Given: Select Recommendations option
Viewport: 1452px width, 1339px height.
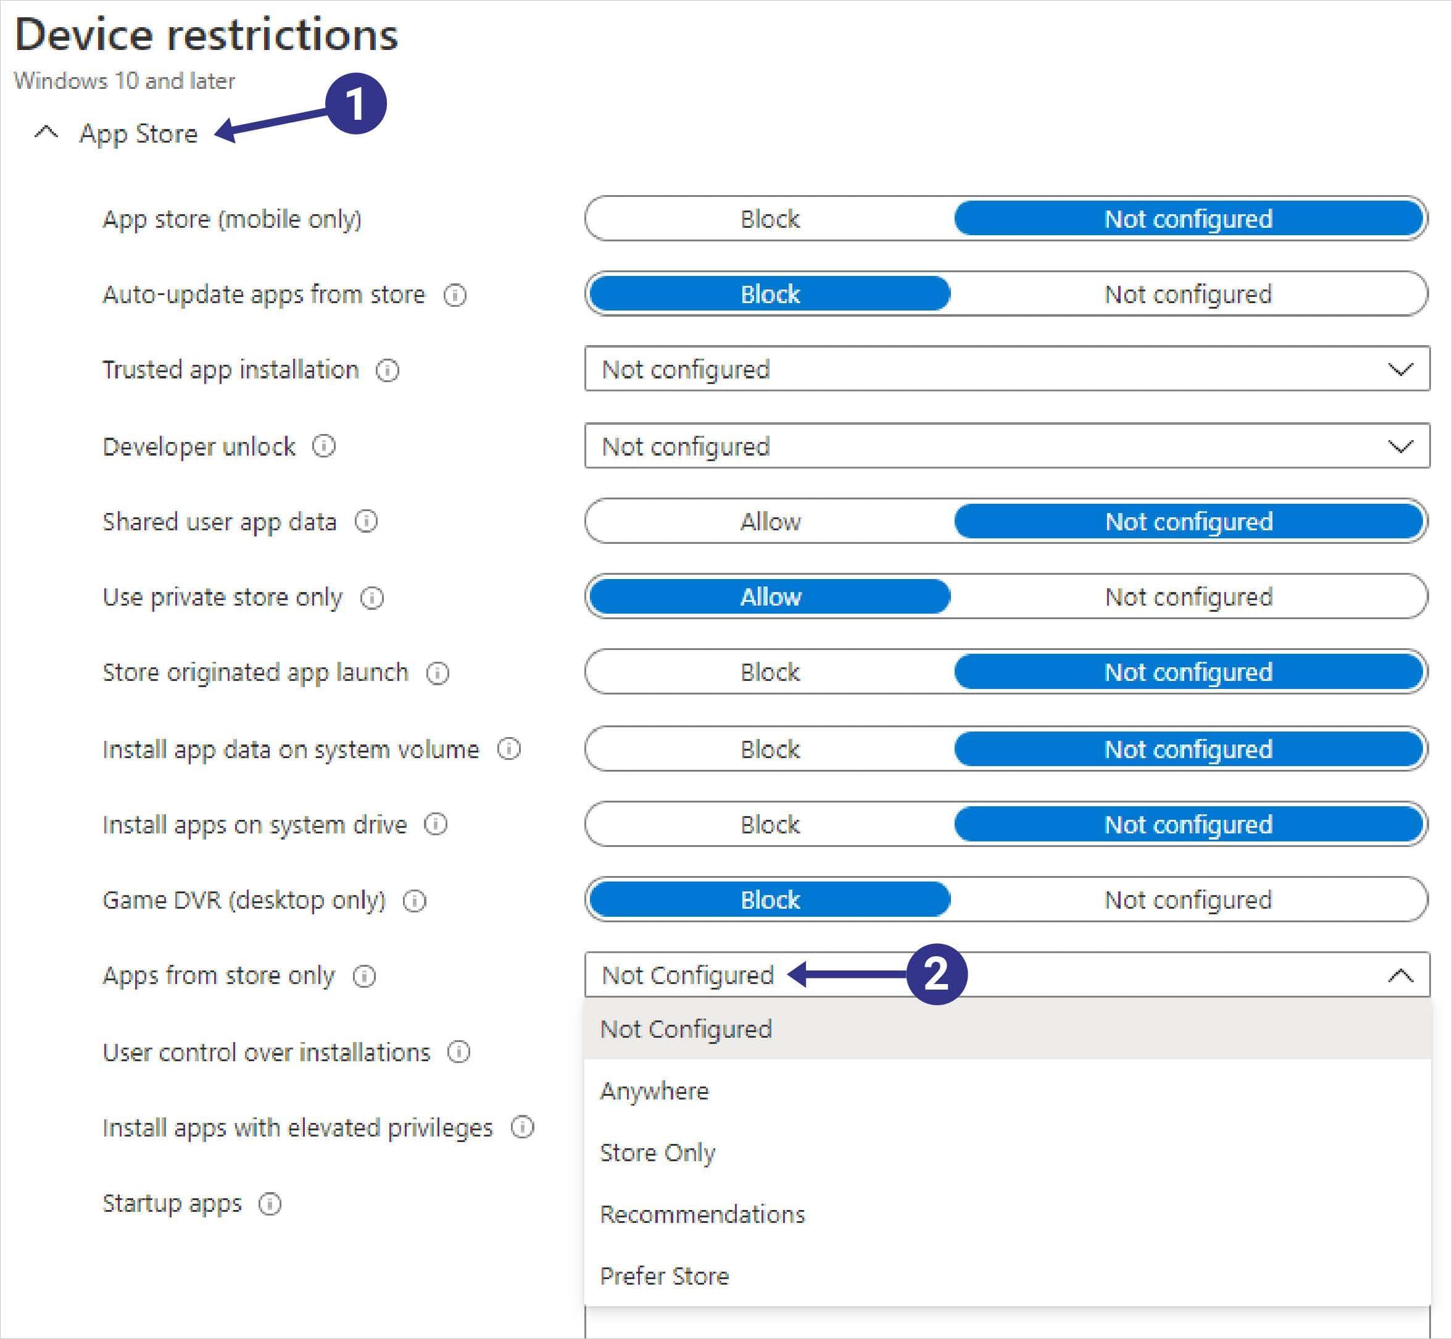Looking at the screenshot, I should [x=1006, y=1214].
